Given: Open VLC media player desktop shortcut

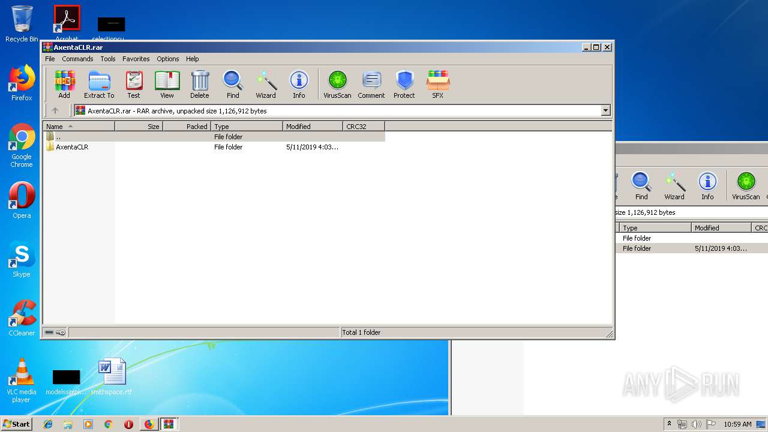Looking at the screenshot, I should (22, 380).
